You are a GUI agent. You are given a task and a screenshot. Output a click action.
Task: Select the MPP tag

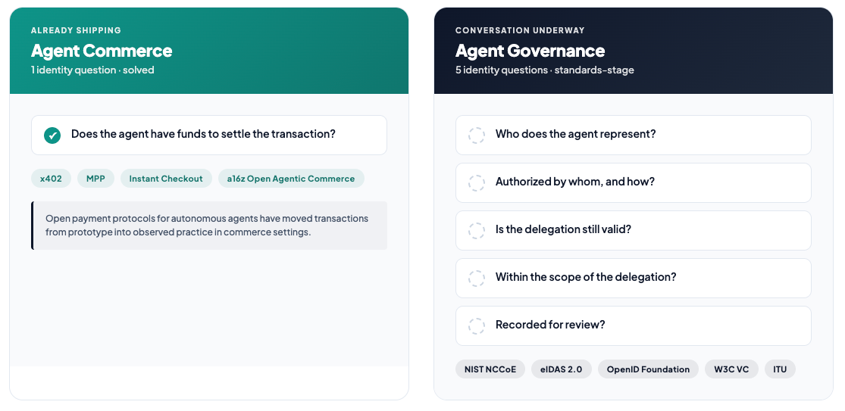coord(96,179)
